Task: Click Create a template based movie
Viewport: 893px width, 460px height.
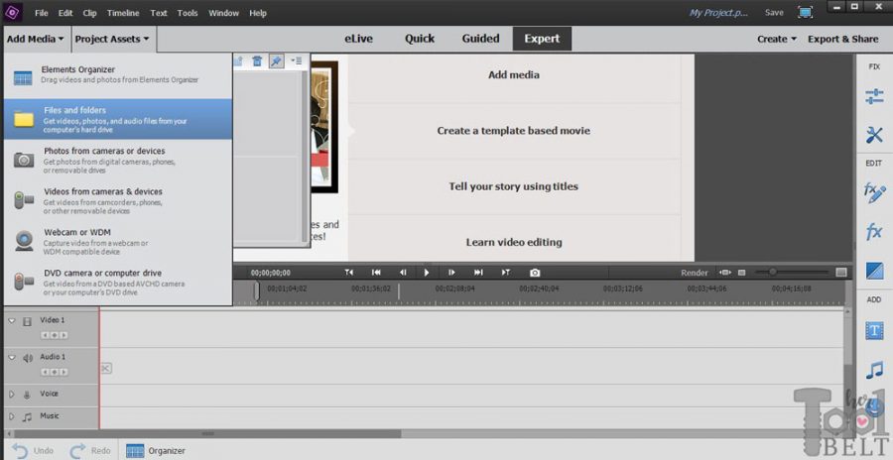Action: (x=514, y=131)
